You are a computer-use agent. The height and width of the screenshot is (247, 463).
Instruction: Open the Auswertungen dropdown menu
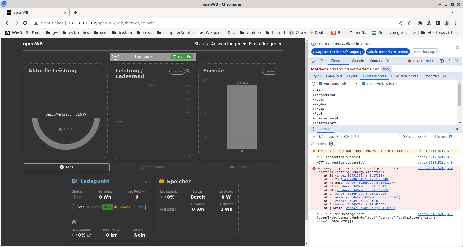click(x=228, y=44)
